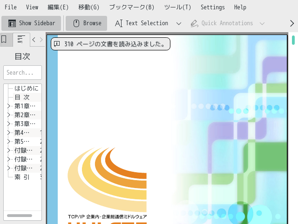Image resolution: width=298 pixels, height=224 pixels.
Task: Click sidebar horizontal scrollbar handle
Action: point(20,216)
